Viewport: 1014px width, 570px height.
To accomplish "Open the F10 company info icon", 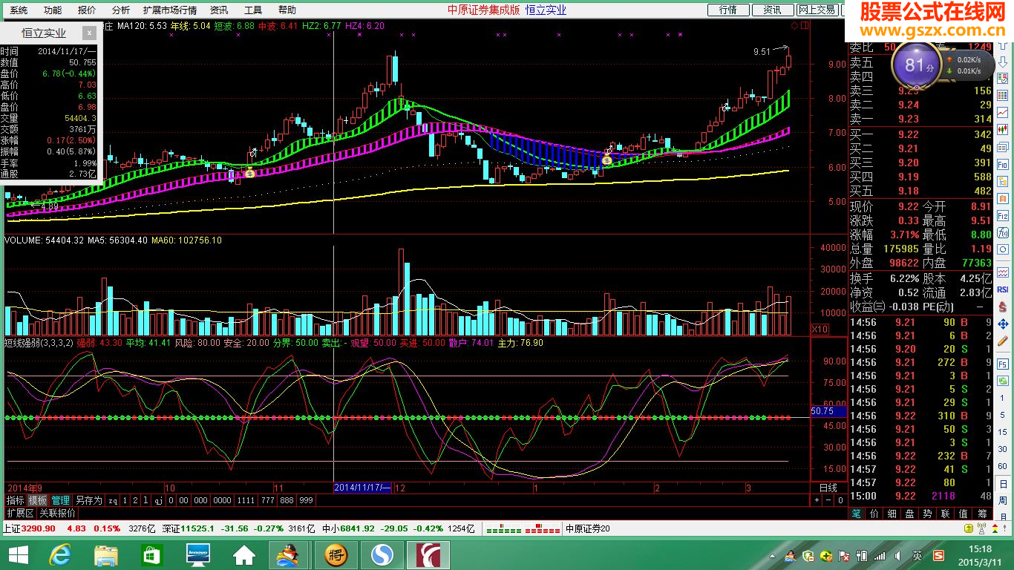I will [x=1004, y=164].
